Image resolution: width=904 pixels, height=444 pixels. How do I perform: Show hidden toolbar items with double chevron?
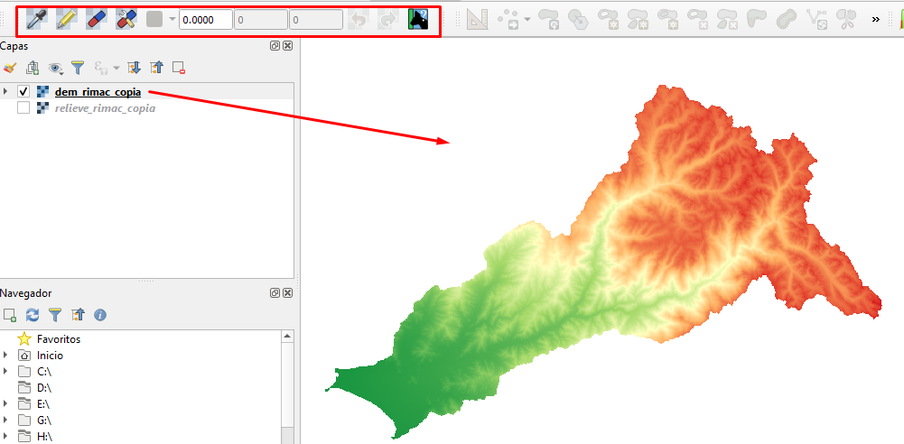(875, 19)
